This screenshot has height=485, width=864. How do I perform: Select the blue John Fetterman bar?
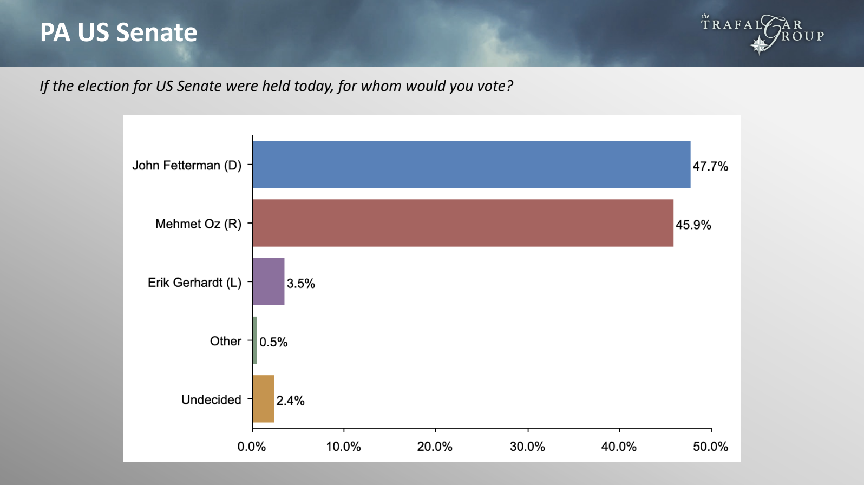pos(471,165)
